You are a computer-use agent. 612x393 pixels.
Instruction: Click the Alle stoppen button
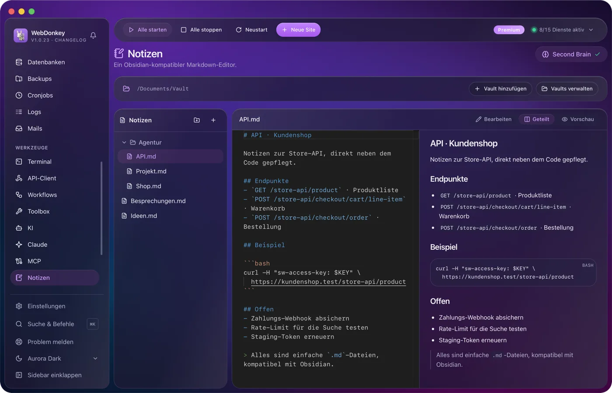(202, 30)
